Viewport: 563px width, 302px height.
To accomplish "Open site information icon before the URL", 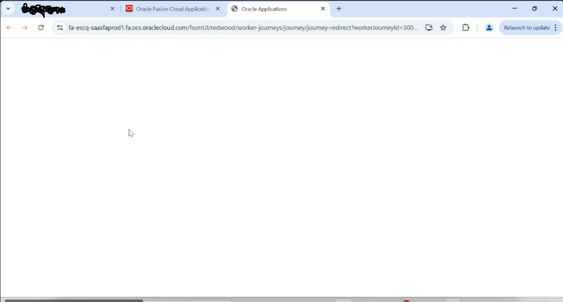I will point(60,28).
